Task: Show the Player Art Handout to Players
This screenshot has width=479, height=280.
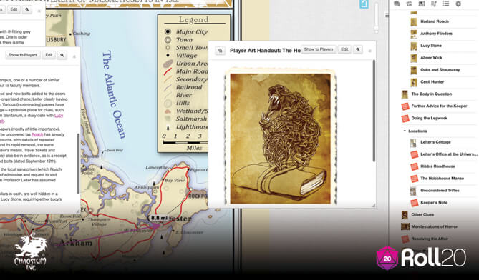Action: [x=319, y=49]
